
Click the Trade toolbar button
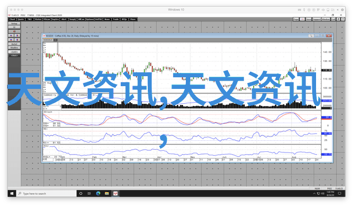[x=116, y=19]
